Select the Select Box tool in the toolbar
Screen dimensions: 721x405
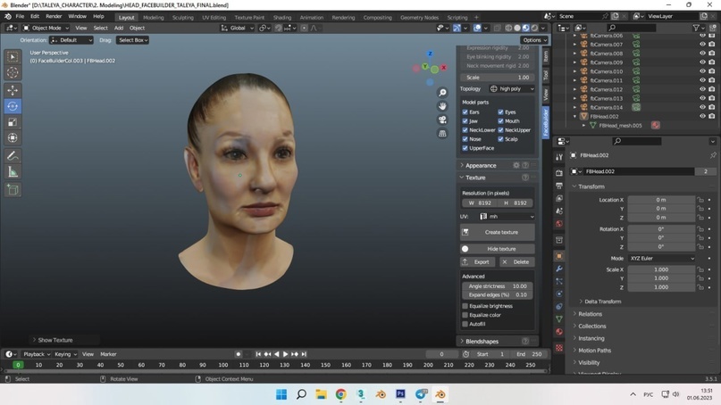tap(13, 57)
